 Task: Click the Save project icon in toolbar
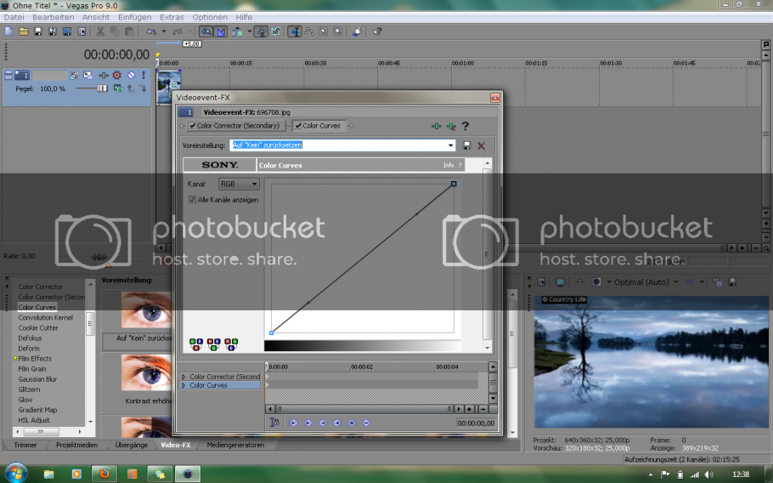tap(38, 31)
